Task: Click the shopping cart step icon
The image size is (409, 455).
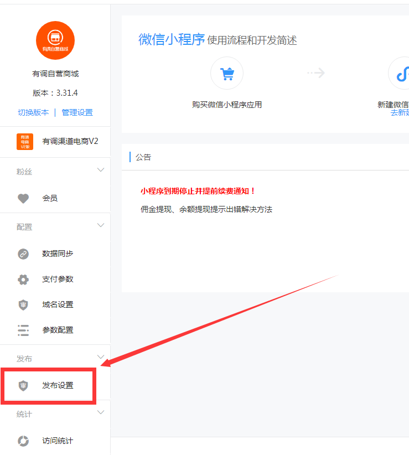Action: [x=227, y=73]
